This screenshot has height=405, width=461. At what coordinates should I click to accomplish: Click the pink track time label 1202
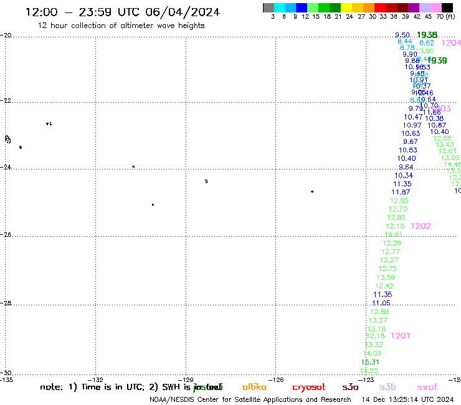click(x=421, y=226)
